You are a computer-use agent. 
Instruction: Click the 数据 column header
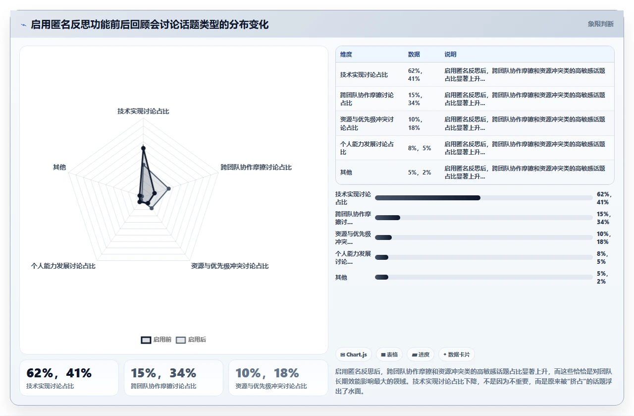tap(414, 55)
